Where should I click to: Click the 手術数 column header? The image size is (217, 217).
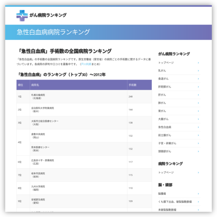tap(139, 85)
